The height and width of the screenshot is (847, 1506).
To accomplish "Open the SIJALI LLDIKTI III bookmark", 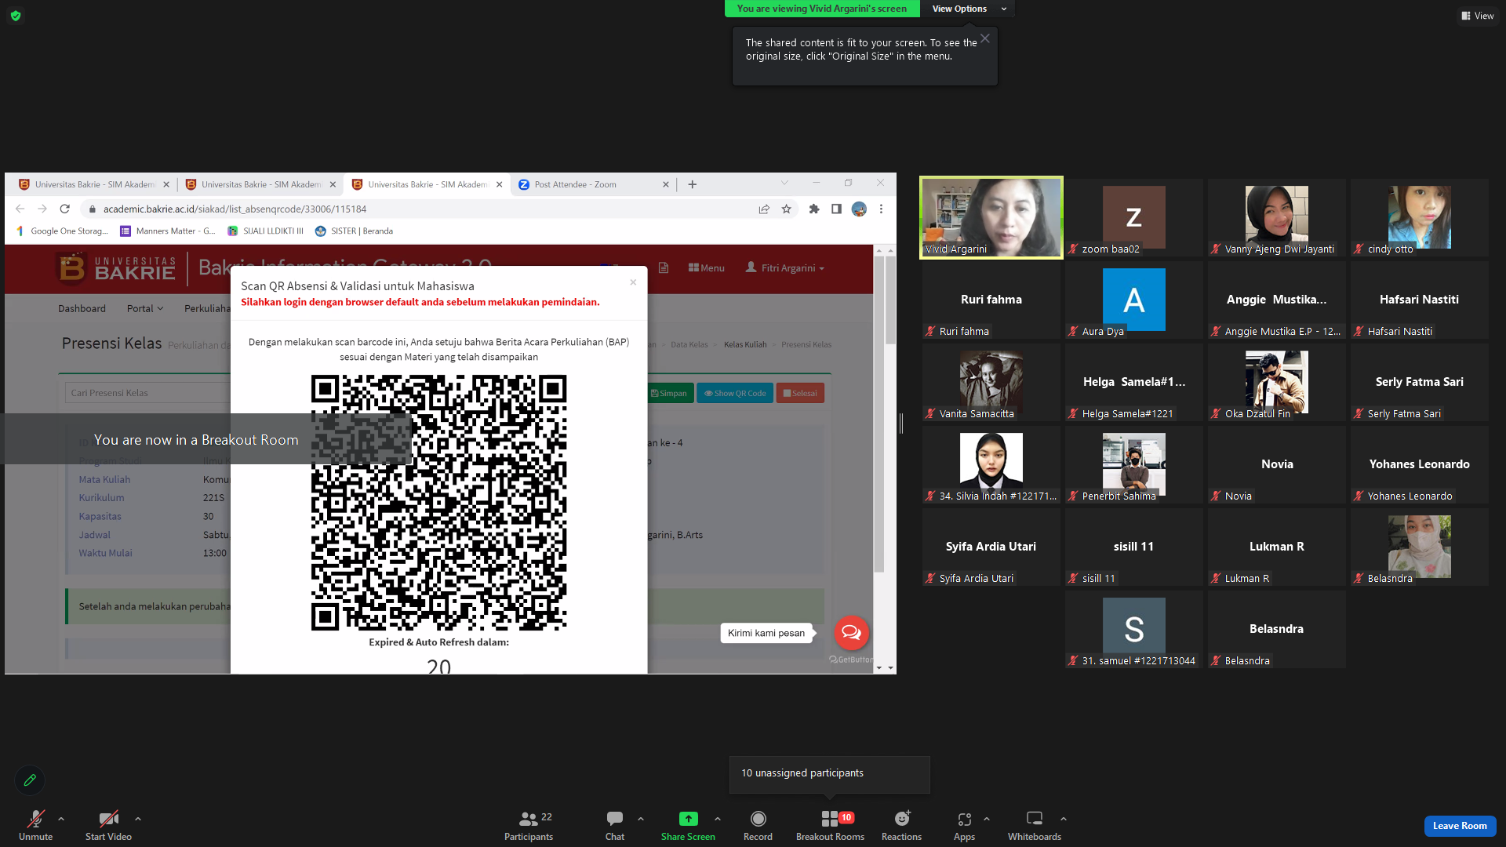I will (266, 231).
